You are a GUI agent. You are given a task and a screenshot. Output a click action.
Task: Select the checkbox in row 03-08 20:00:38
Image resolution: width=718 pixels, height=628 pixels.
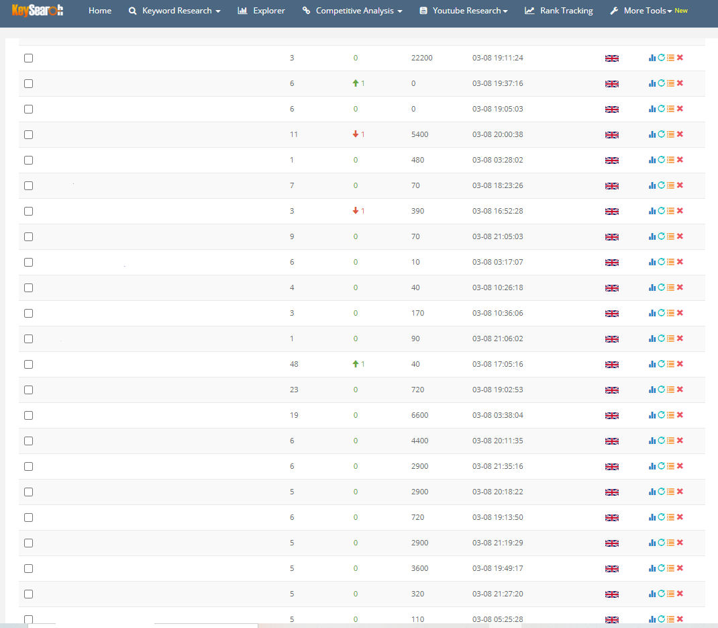pyautogui.click(x=28, y=135)
